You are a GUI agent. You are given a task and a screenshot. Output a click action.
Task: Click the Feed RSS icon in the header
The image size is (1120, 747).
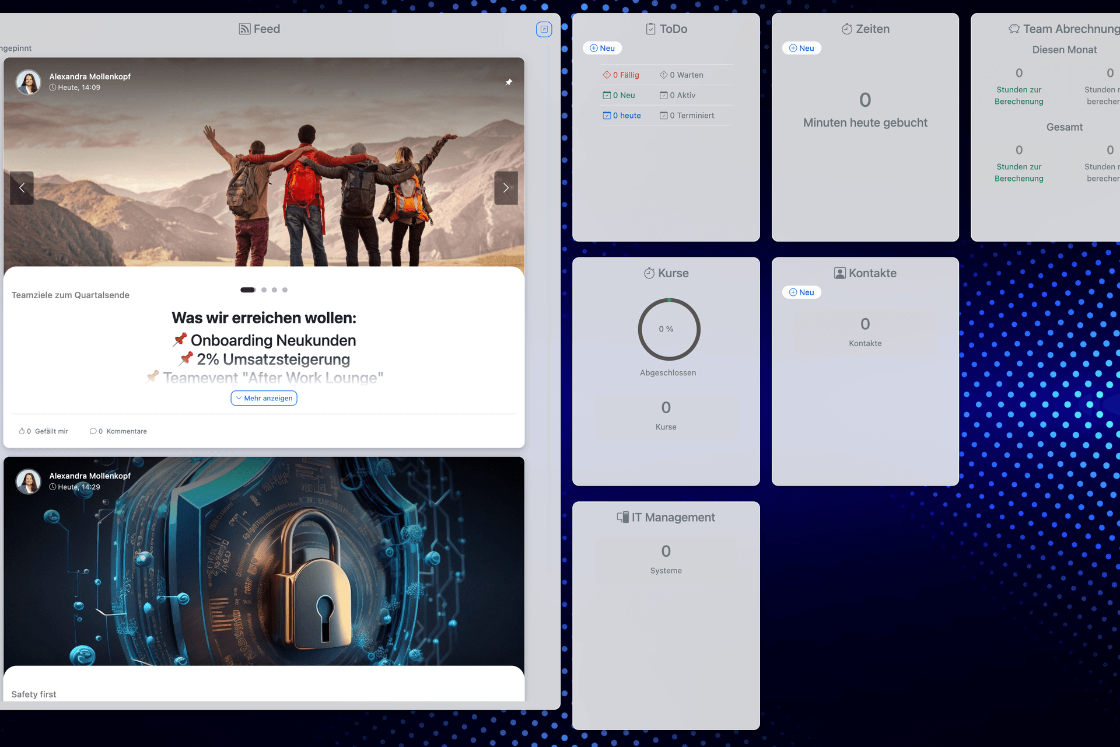pyautogui.click(x=244, y=29)
